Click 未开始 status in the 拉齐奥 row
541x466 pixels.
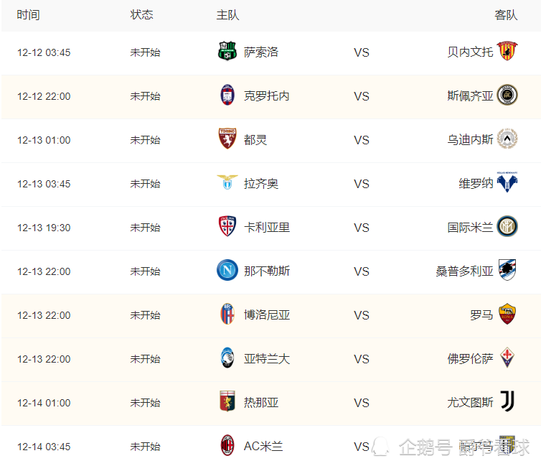coord(145,184)
